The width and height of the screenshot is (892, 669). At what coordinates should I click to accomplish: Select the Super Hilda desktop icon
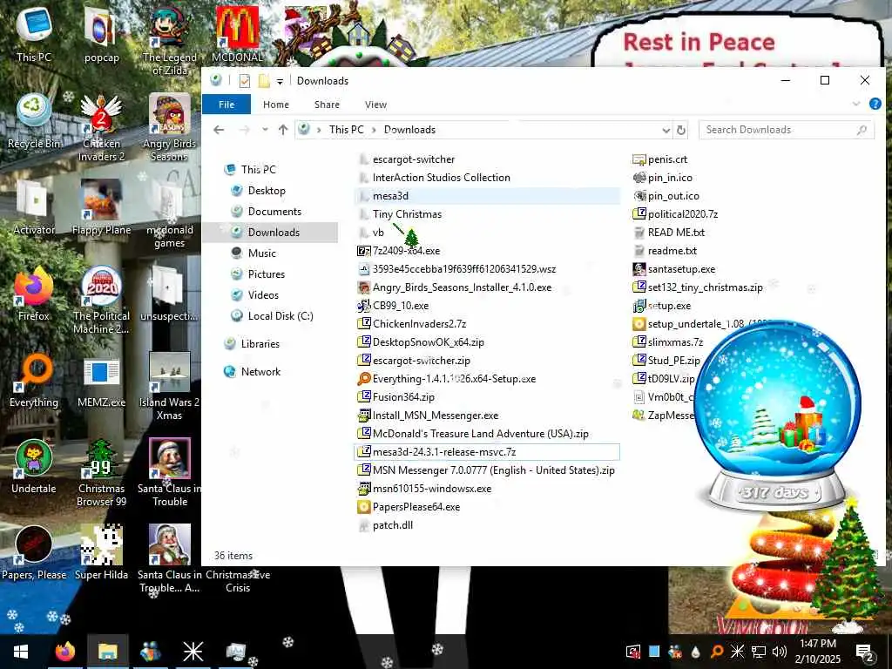pos(101,553)
